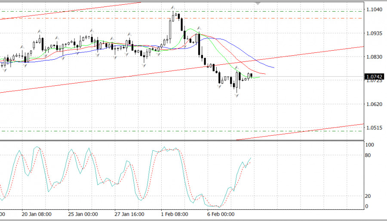The image size is (387, 221).
Task: Select the red moving average line end
Action: [264, 74]
